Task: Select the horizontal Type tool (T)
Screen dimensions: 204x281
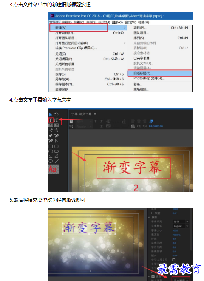Action: point(51,120)
